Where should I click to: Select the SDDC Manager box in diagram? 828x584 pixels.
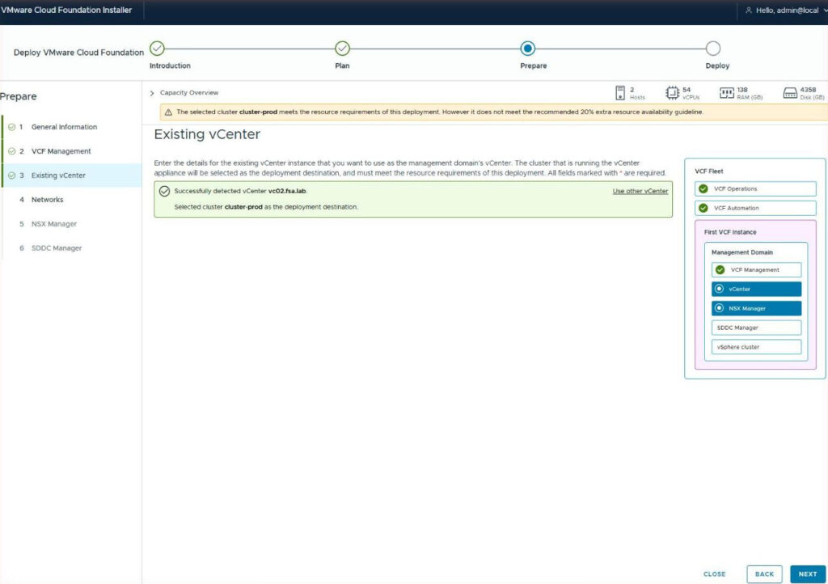756,328
